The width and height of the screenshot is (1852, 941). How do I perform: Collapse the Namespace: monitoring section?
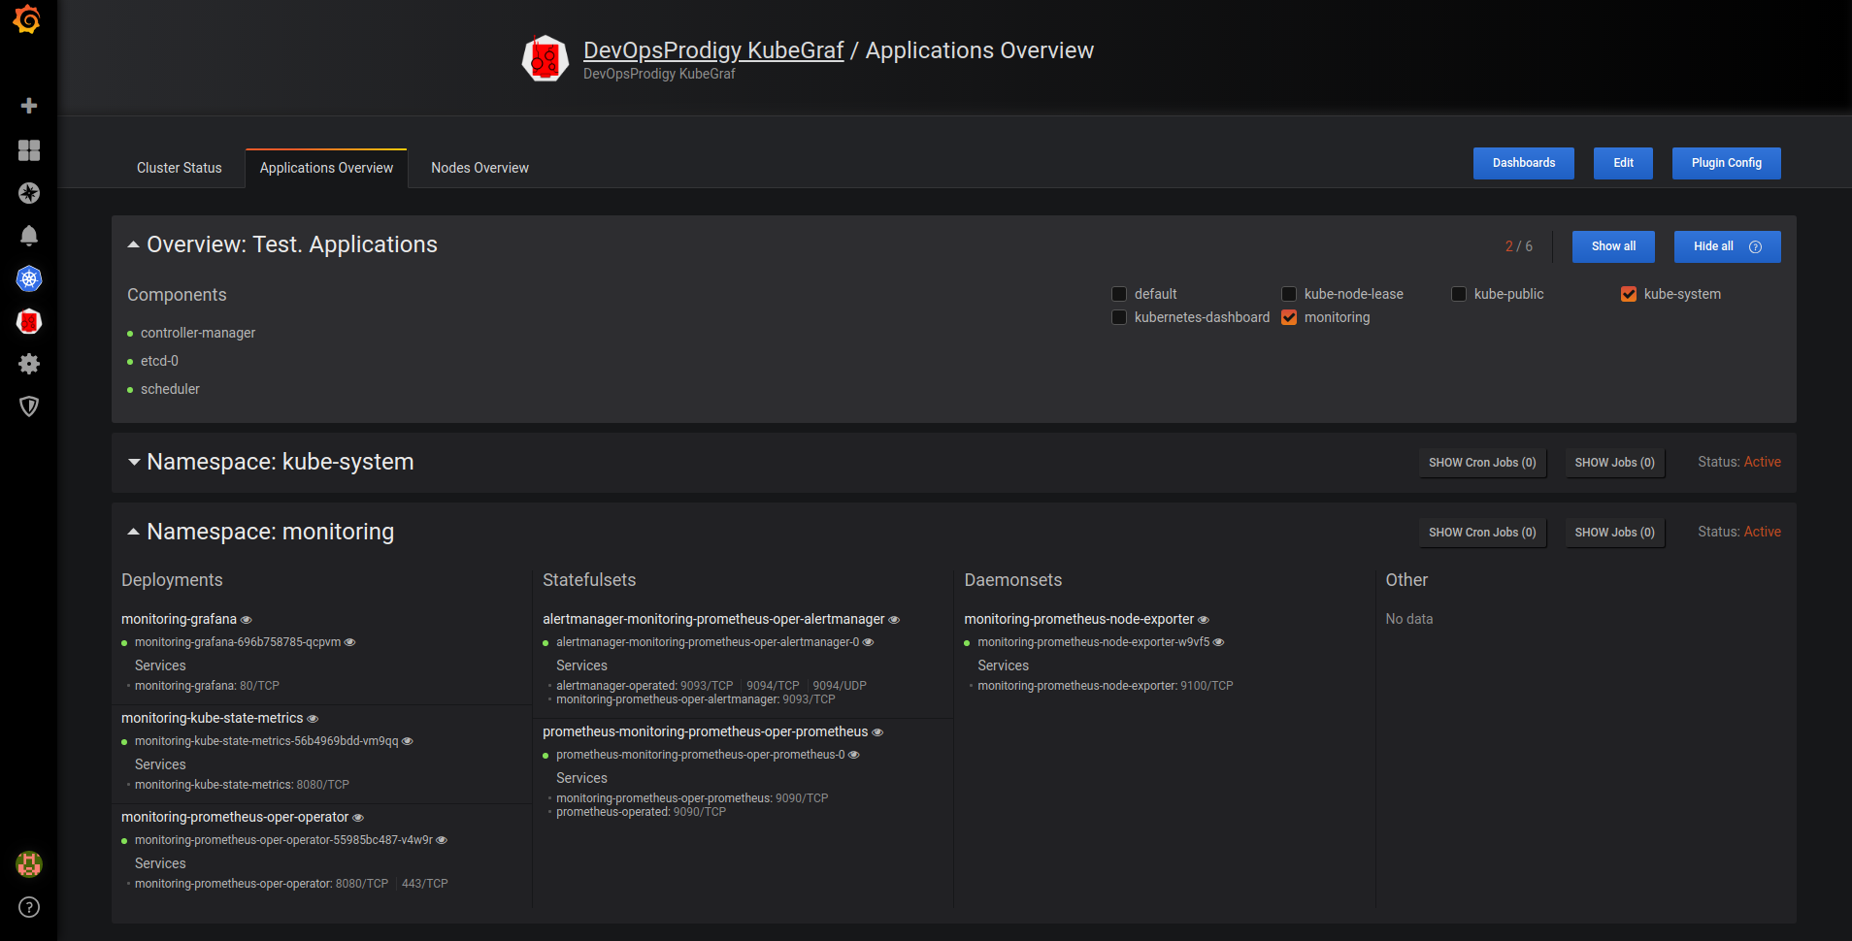(x=134, y=531)
